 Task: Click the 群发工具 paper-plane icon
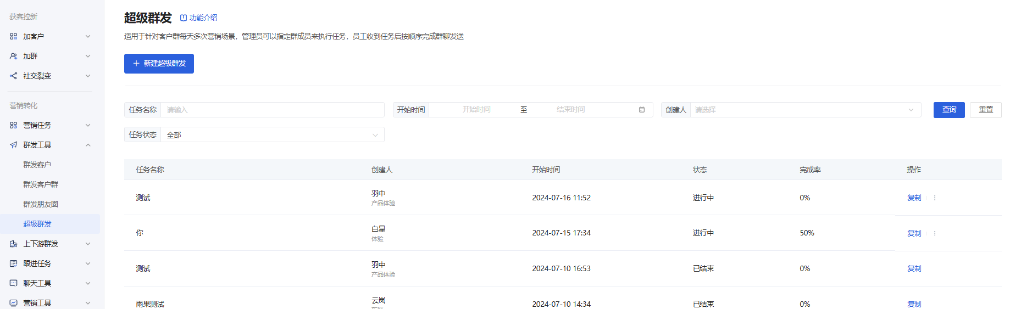point(13,145)
